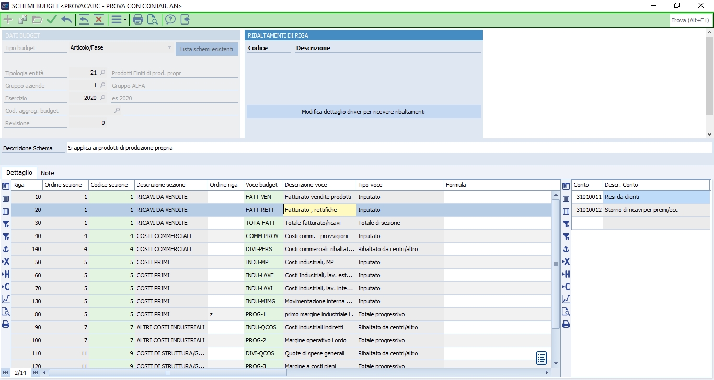Click the print icon in top toolbar
This screenshot has width=714, height=380.
click(x=138, y=20)
